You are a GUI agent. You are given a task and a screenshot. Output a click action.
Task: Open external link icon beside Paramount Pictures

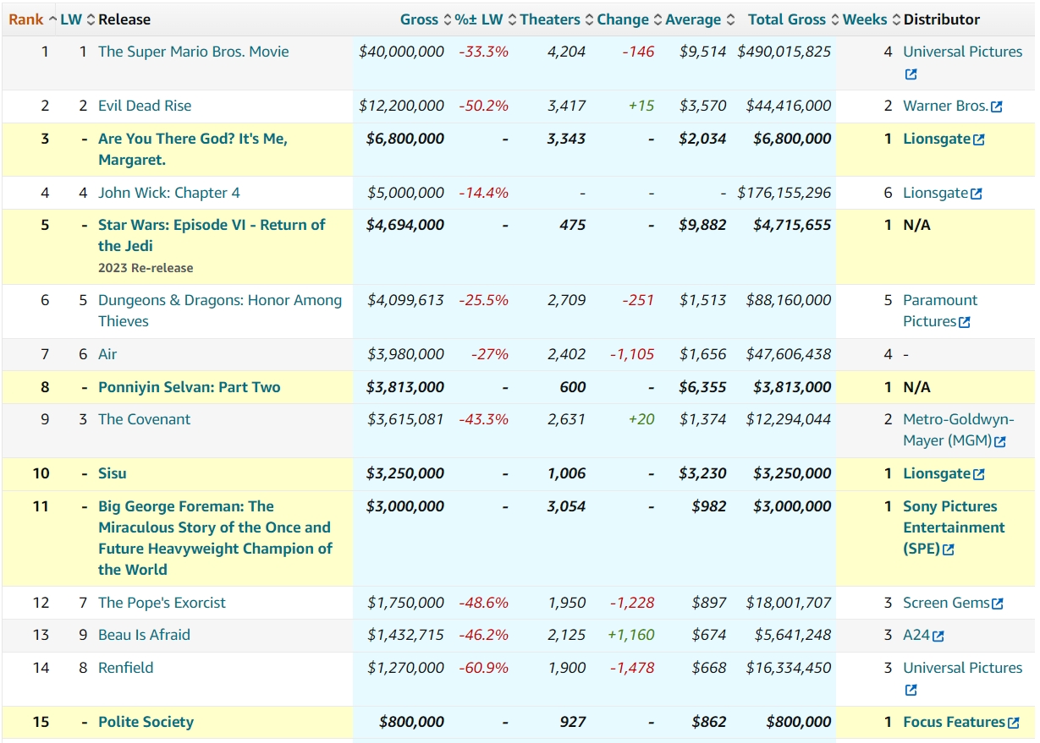click(965, 322)
